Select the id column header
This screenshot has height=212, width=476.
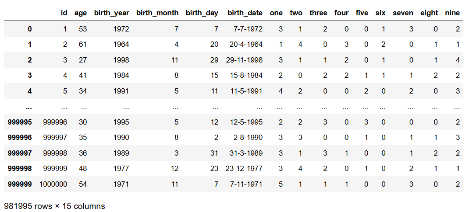tap(64, 13)
